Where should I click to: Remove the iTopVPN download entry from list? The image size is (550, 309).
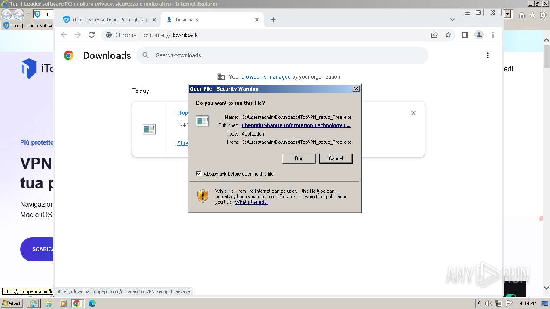point(413,113)
